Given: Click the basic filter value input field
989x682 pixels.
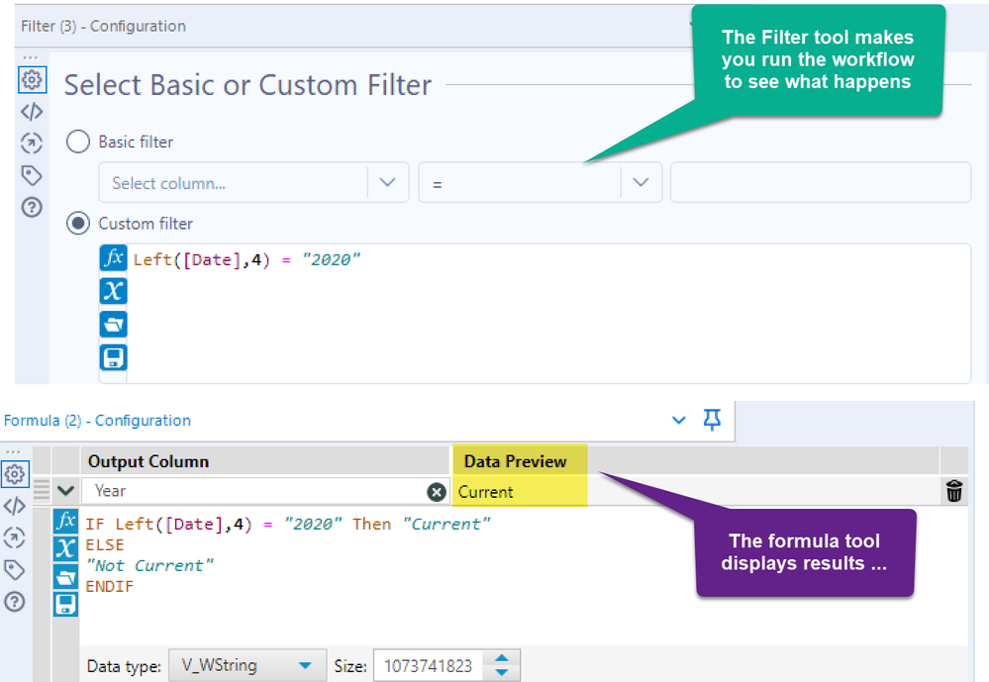Looking at the screenshot, I should pyautogui.click(x=820, y=183).
